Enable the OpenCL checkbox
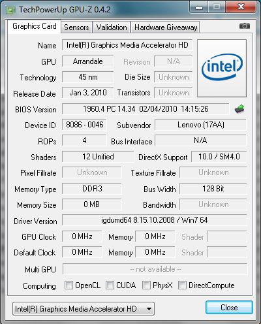261x324 pixels. 69,285
